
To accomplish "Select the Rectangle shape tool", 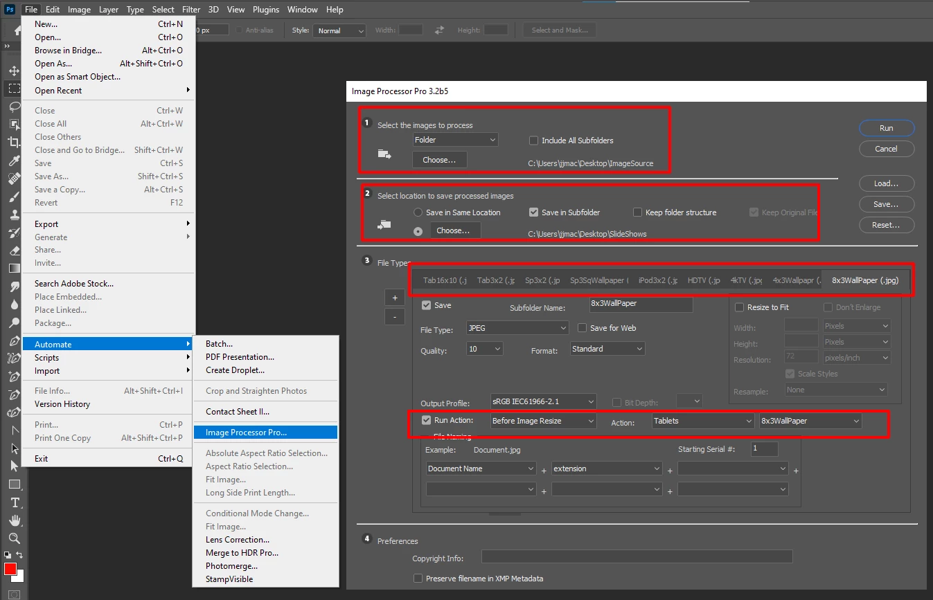I will (x=14, y=484).
